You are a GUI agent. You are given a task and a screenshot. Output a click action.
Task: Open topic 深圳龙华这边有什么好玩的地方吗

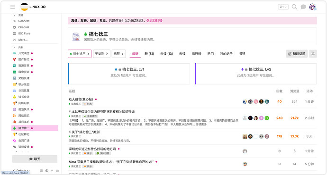pyautogui.click(x=92, y=149)
